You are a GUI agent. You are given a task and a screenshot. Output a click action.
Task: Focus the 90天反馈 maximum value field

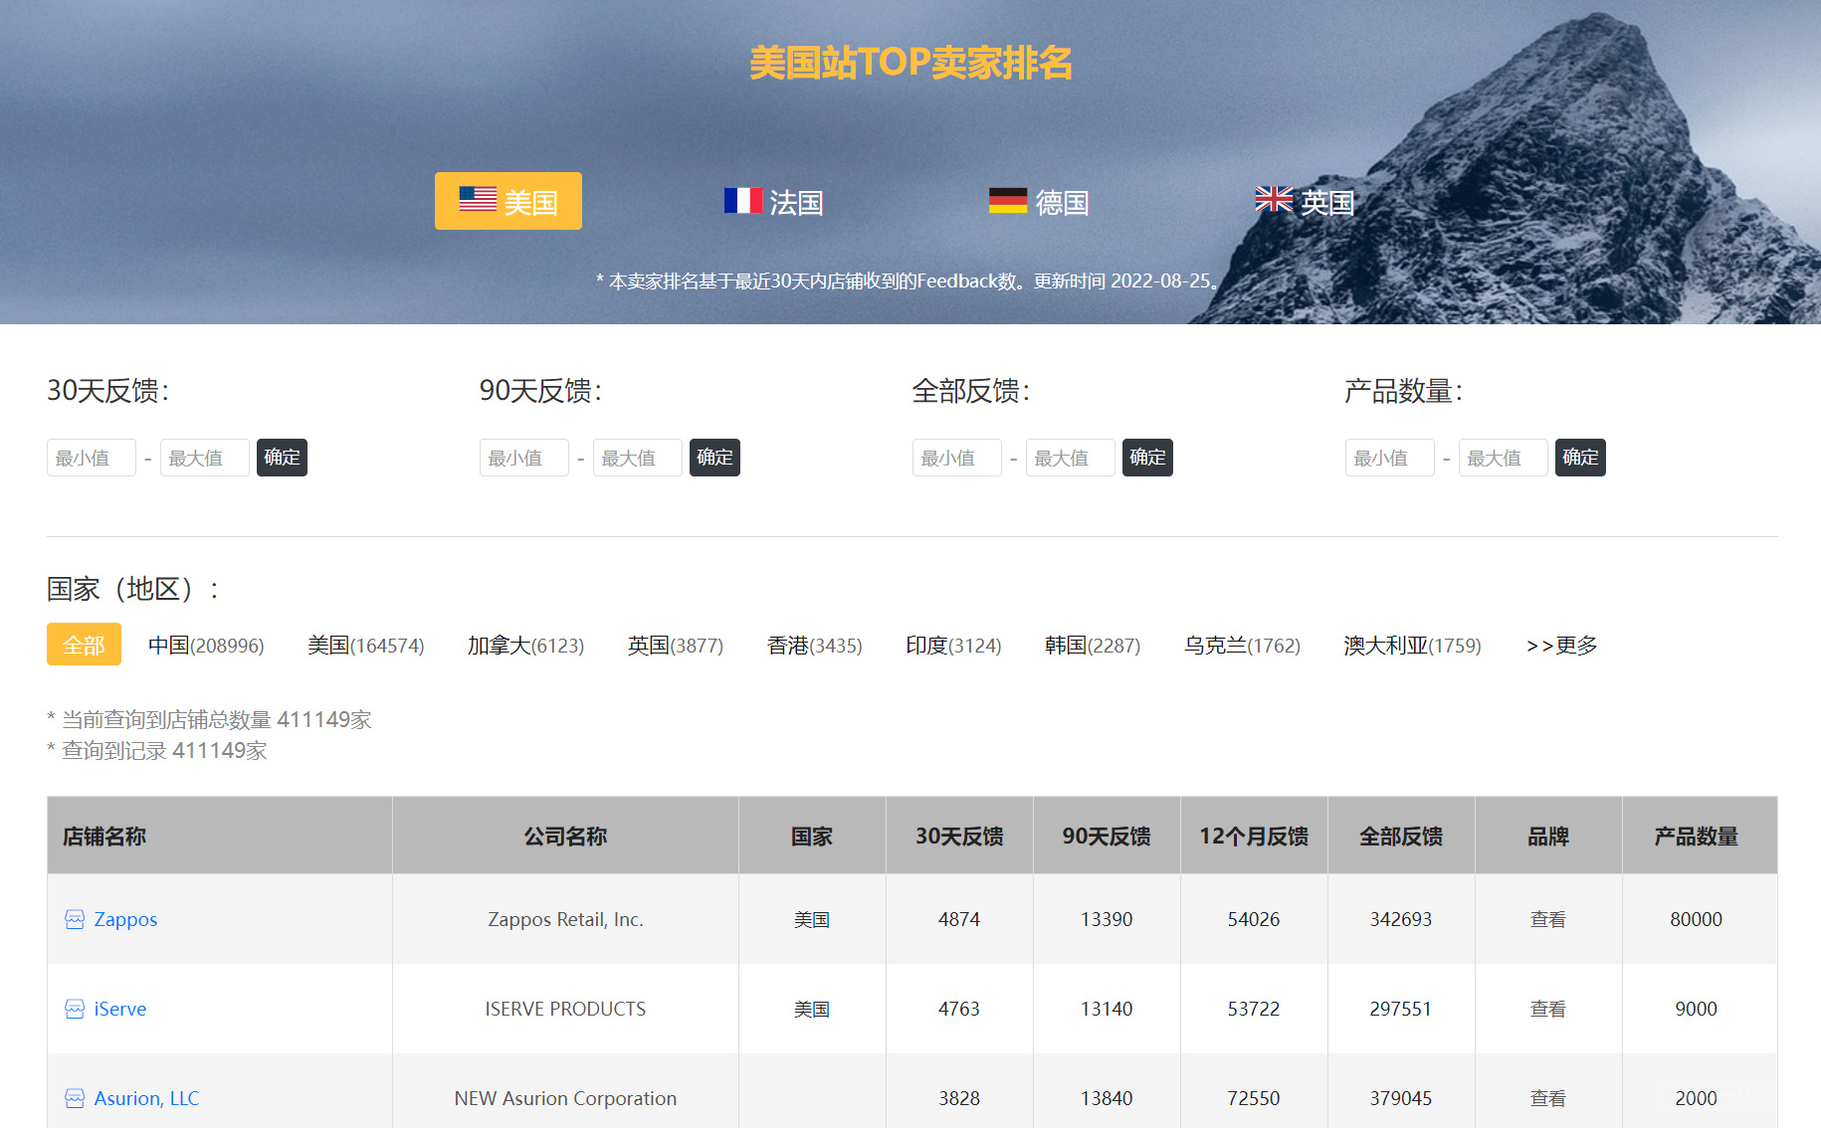coord(638,458)
